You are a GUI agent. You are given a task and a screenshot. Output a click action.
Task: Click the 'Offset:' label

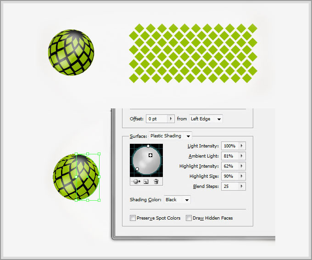coord(137,119)
